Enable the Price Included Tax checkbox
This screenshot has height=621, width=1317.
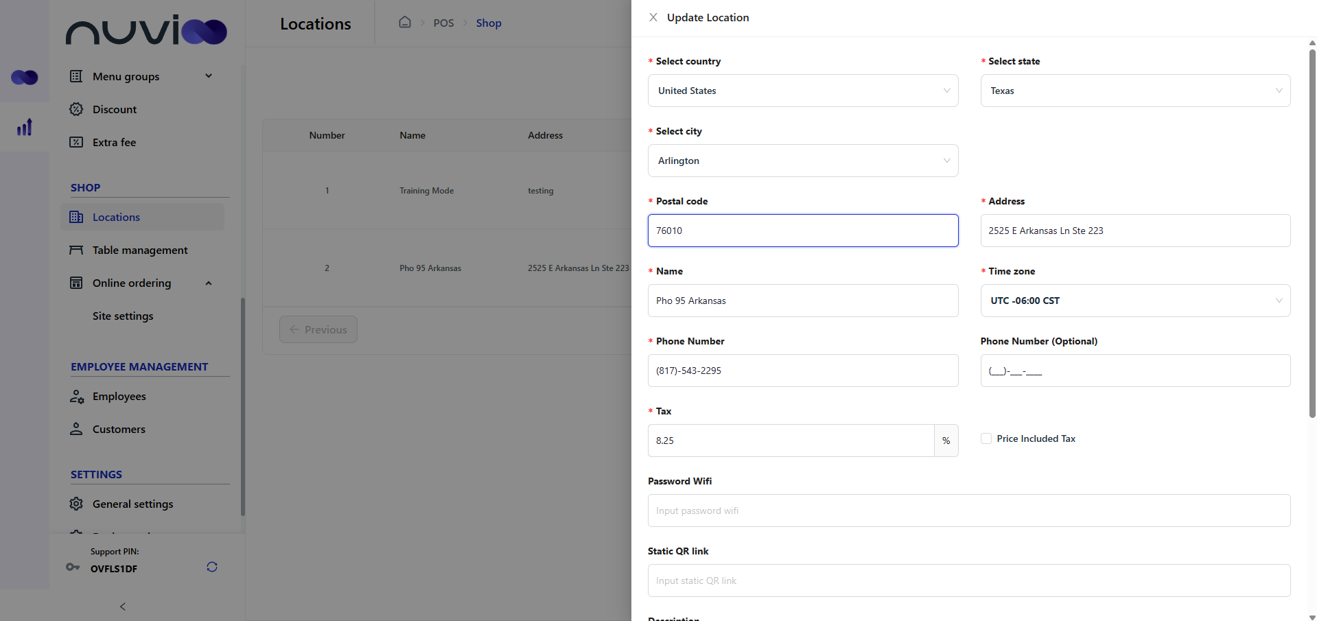coord(986,438)
